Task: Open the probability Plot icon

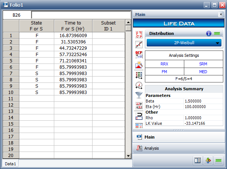Action: pos(139,45)
